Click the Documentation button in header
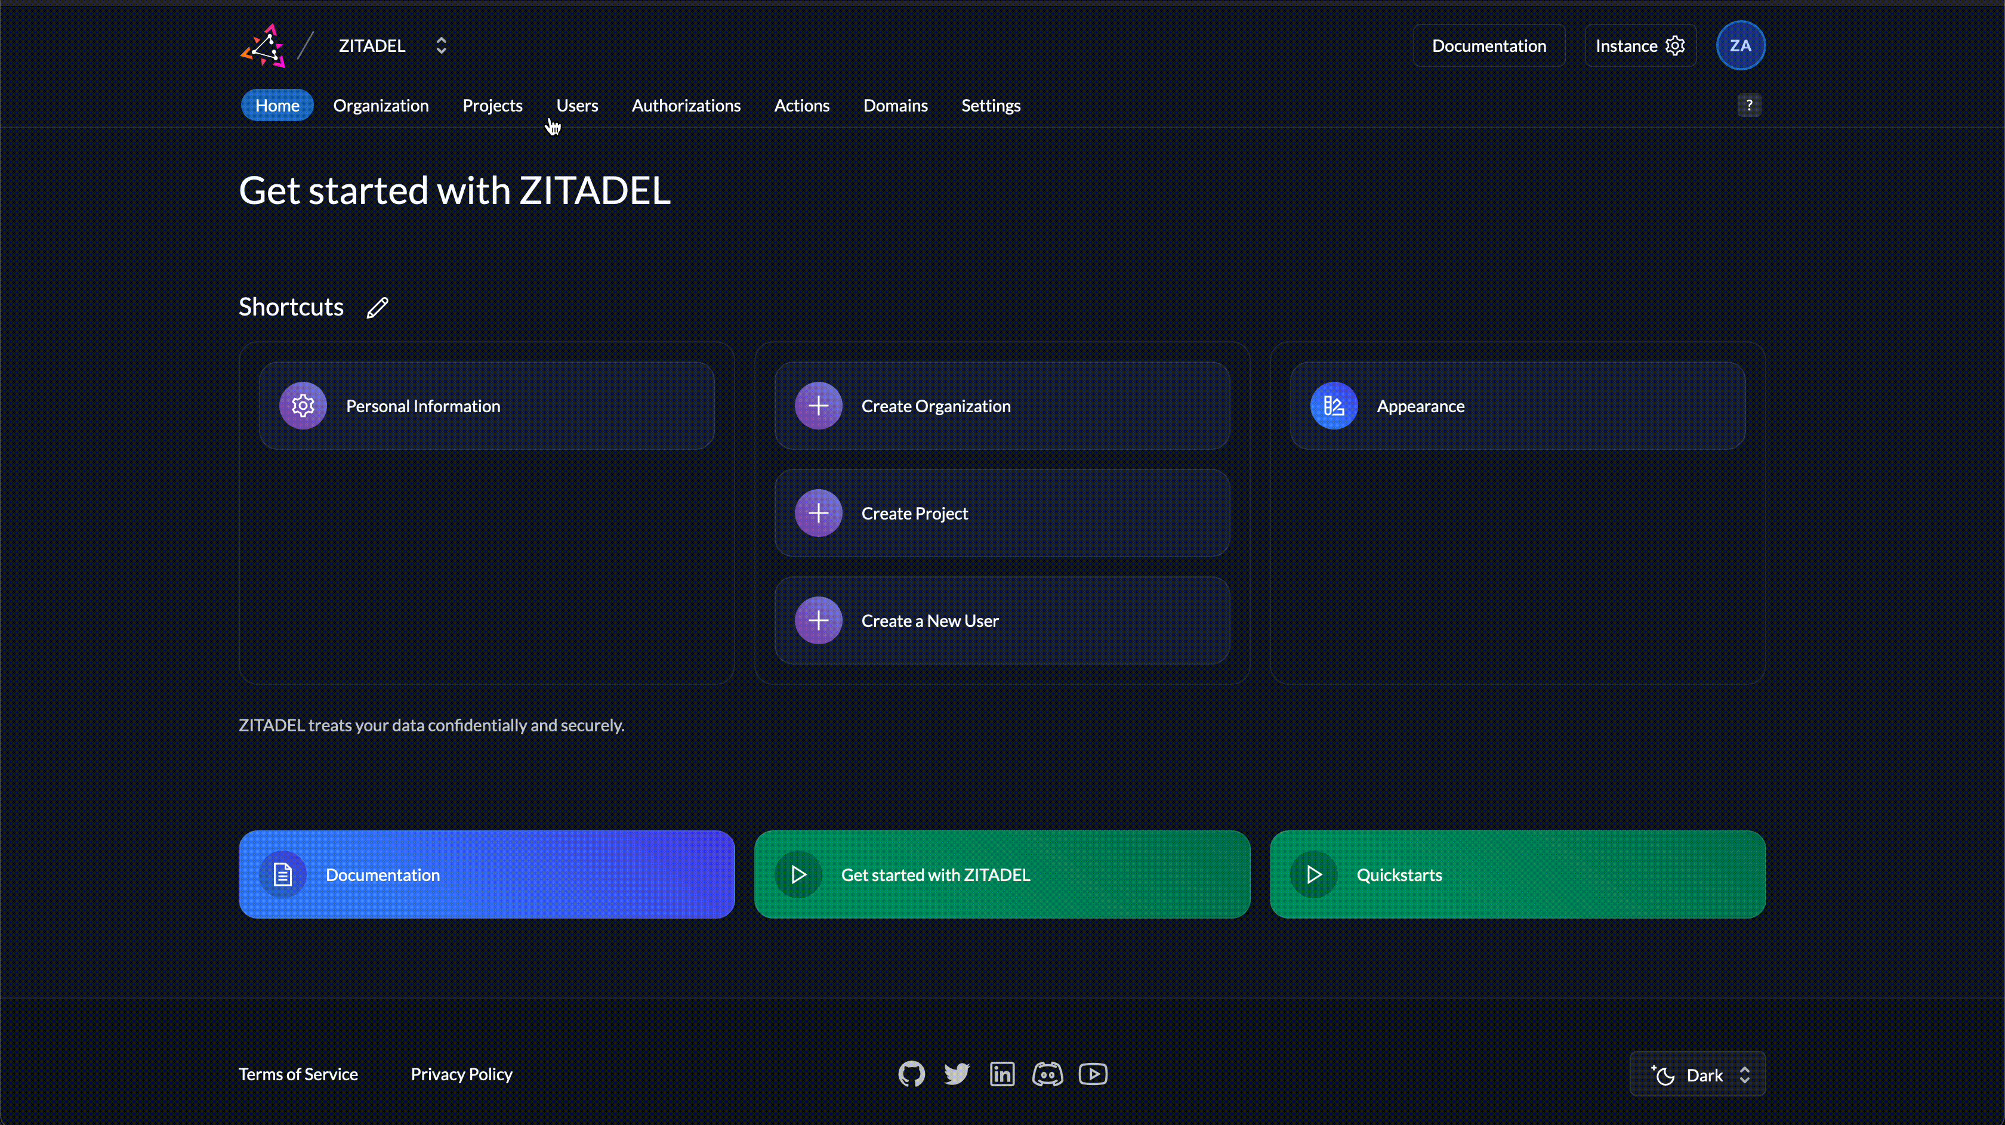Image resolution: width=2005 pixels, height=1125 pixels. point(1488,46)
